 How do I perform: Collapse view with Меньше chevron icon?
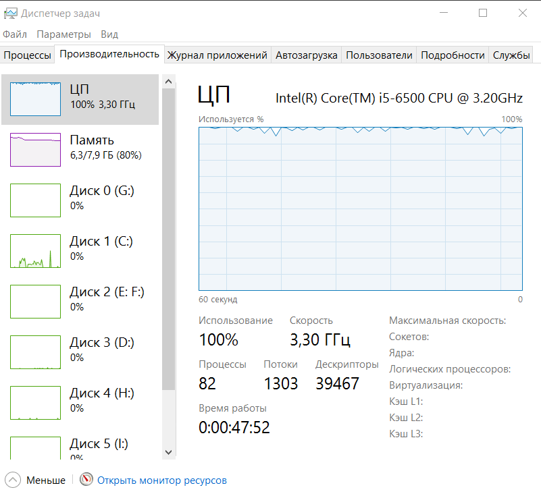[x=13, y=480]
